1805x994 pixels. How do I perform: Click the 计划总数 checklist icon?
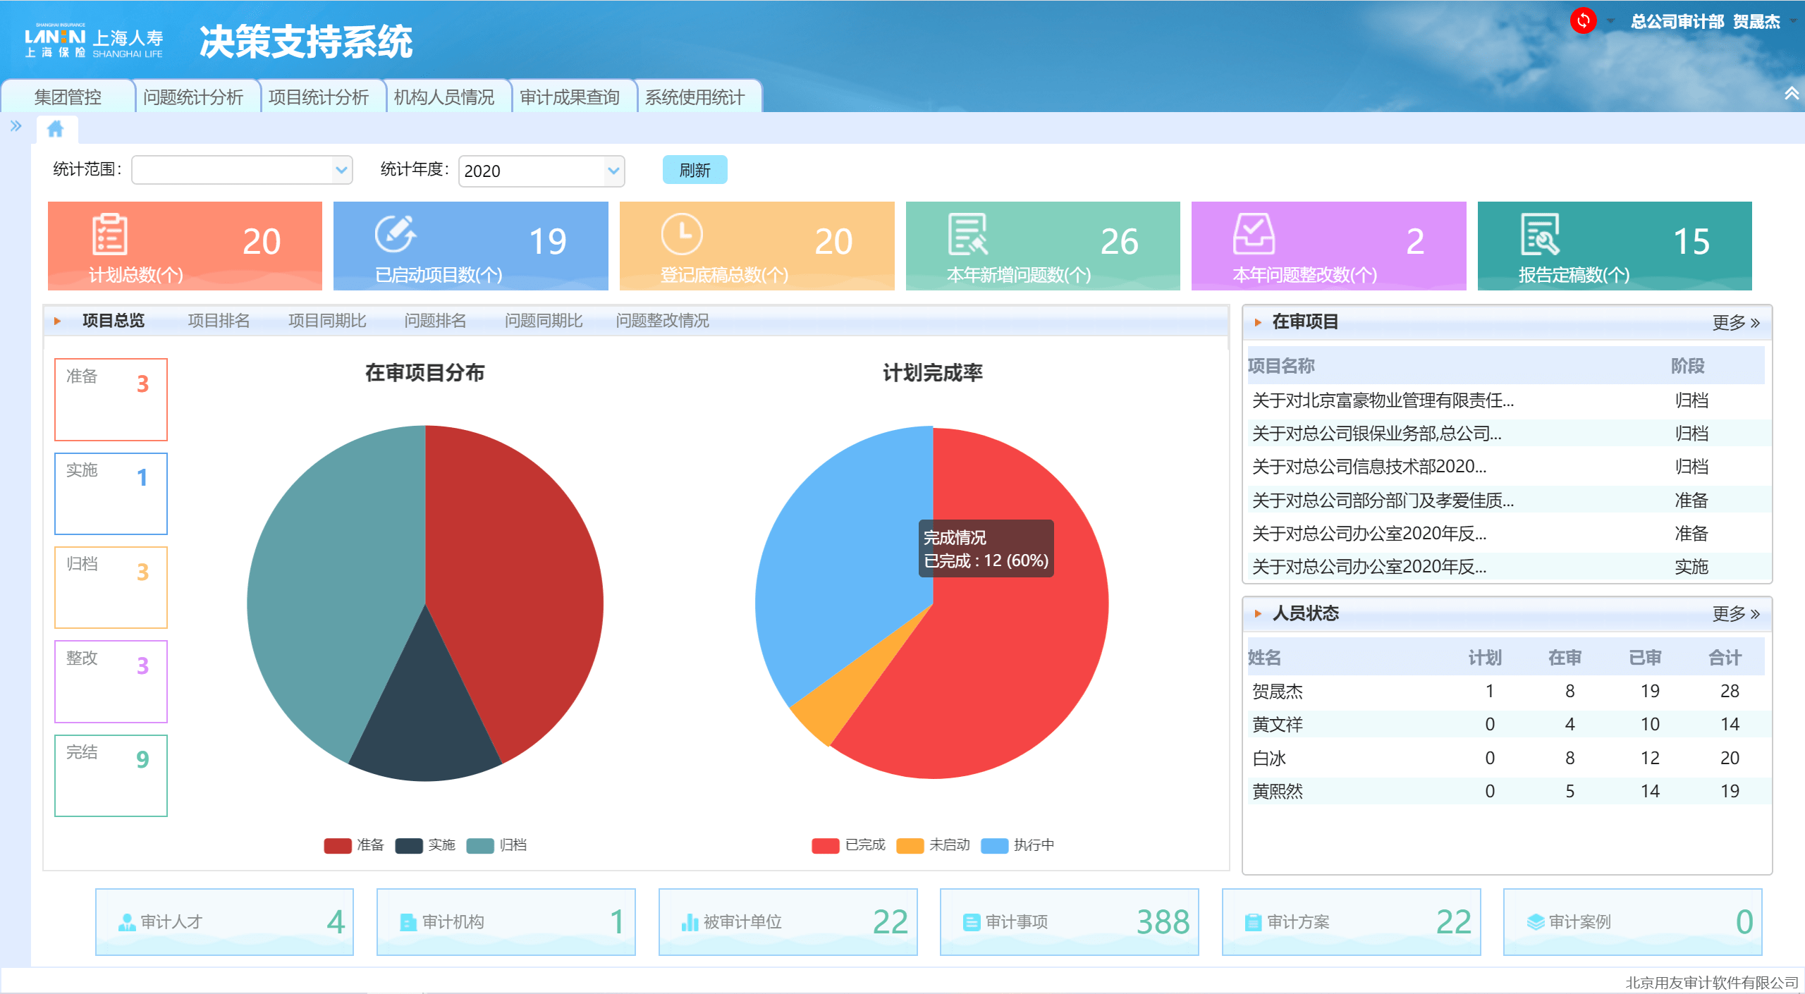click(110, 234)
